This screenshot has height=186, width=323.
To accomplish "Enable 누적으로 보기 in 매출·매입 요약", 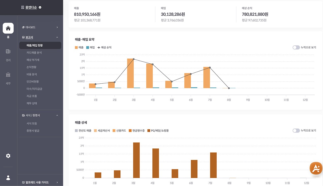I will 296,47.
